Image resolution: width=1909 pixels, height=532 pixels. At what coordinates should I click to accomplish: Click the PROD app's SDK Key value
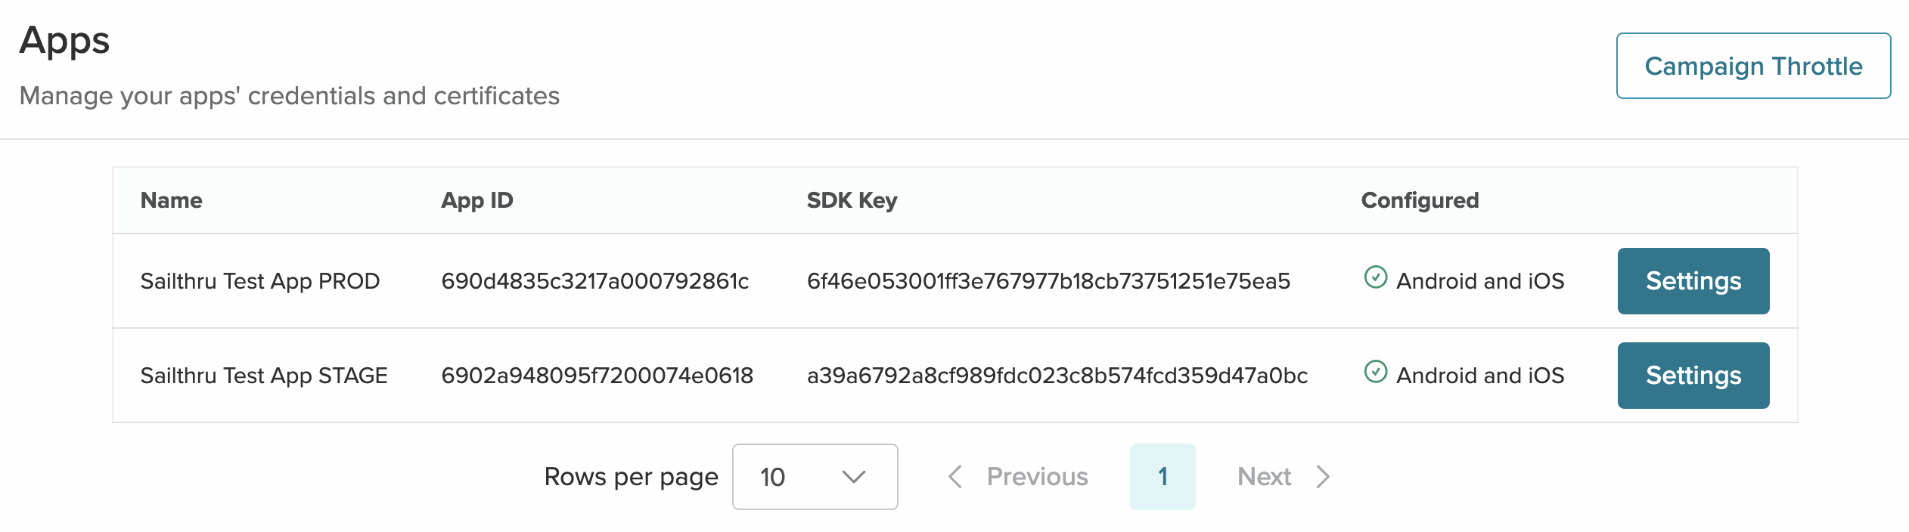[1048, 281]
